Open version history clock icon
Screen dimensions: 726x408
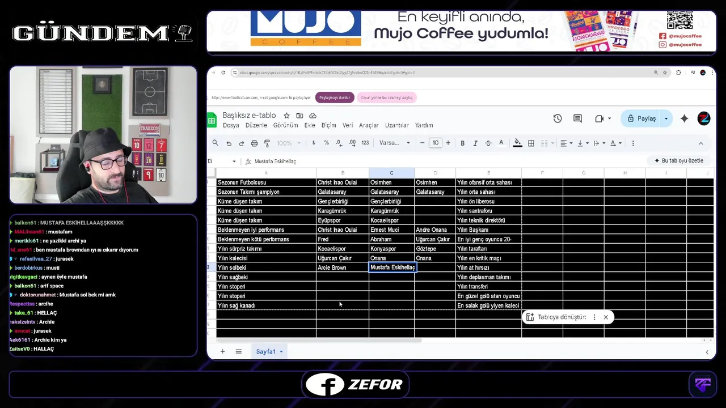[558, 118]
